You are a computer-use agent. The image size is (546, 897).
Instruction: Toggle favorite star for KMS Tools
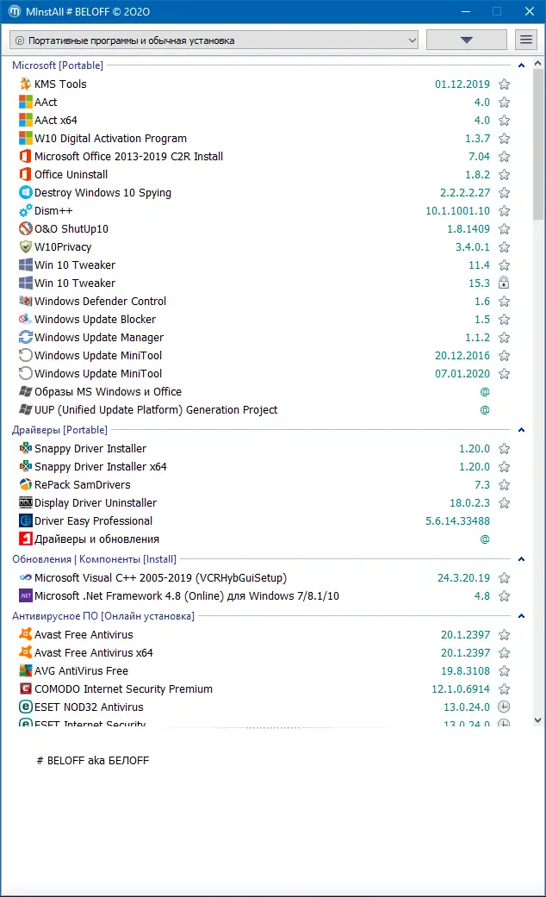click(x=505, y=84)
